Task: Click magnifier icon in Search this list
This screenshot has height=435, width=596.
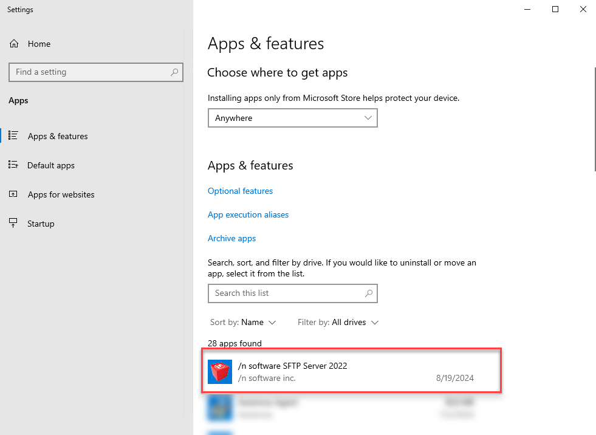Action: pos(369,293)
